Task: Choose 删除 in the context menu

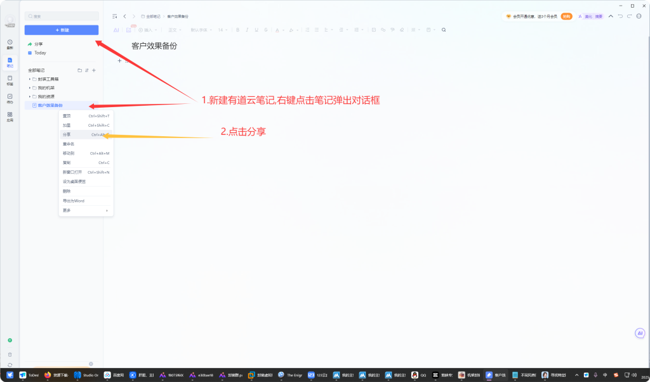Action: point(86,191)
